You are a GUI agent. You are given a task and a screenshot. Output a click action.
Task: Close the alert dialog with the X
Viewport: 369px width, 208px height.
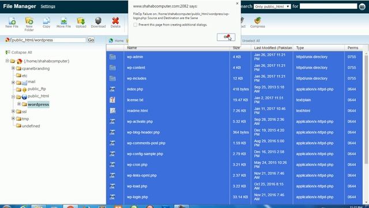[x=237, y=3]
